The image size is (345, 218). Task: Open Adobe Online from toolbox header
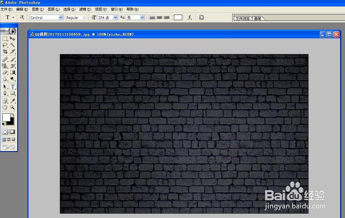[9, 31]
